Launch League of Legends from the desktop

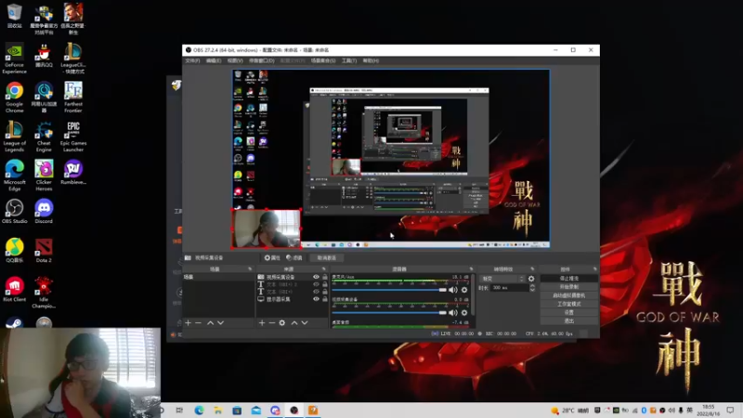click(14, 137)
